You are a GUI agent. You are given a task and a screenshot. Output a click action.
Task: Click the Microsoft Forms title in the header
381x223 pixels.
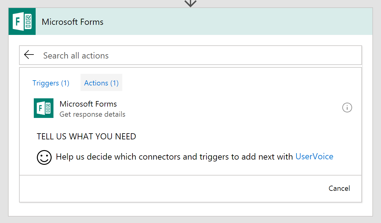(73, 22)
